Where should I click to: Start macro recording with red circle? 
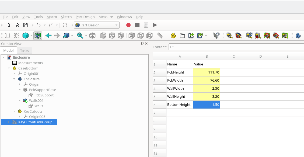click(x=128, y=25)
